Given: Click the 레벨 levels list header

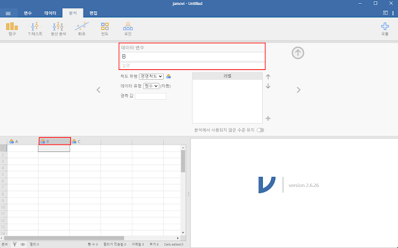Looking at the screenshot, I should [x=227, y=76].
